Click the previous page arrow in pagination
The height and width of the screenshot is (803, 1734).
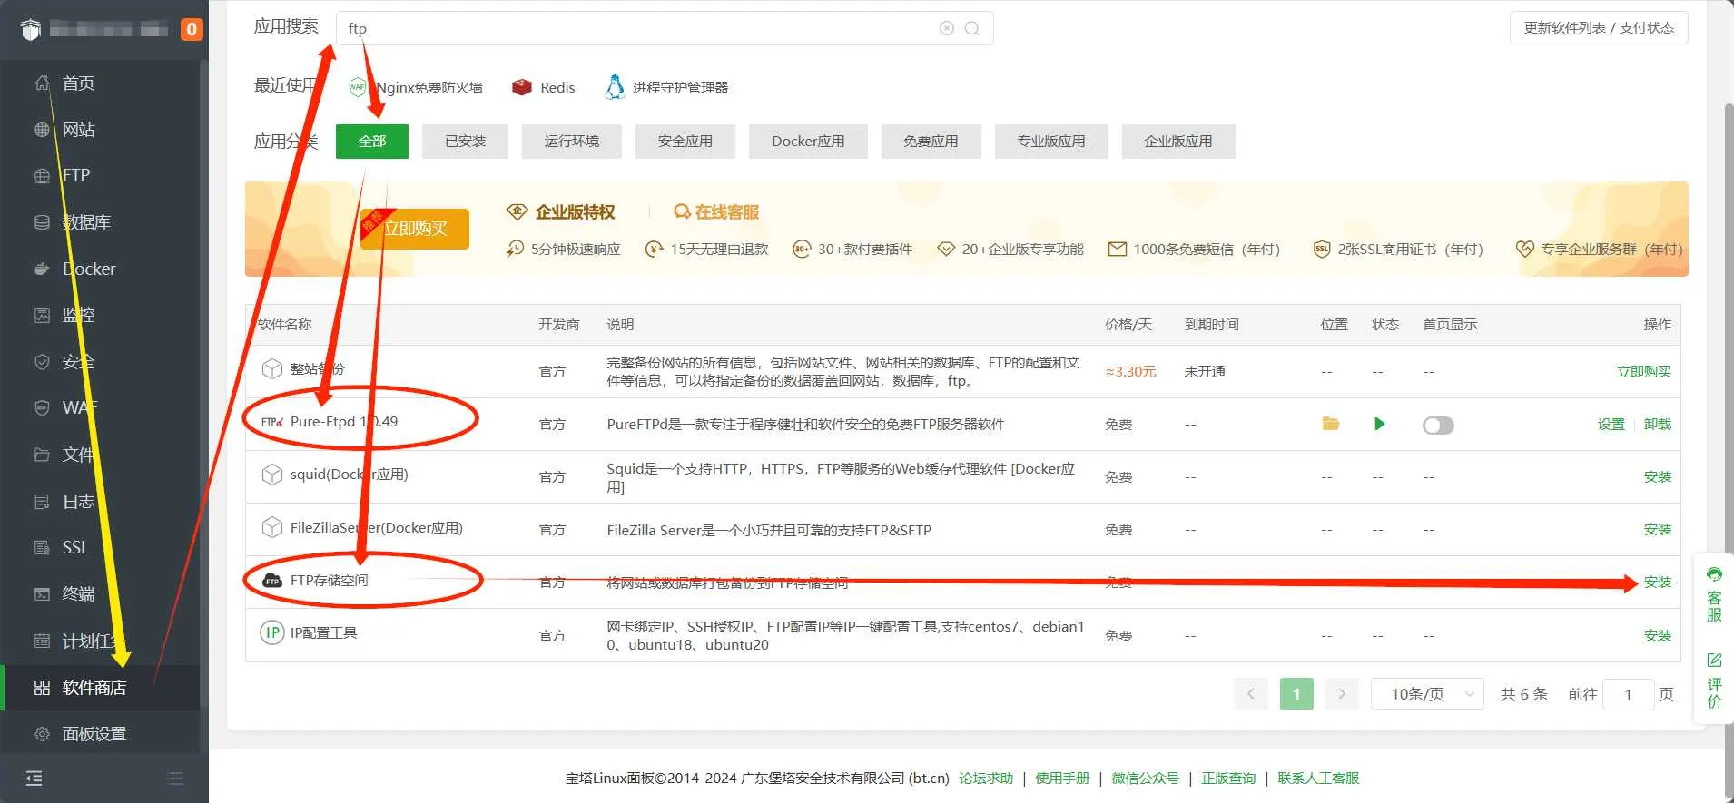(1251, 694)
